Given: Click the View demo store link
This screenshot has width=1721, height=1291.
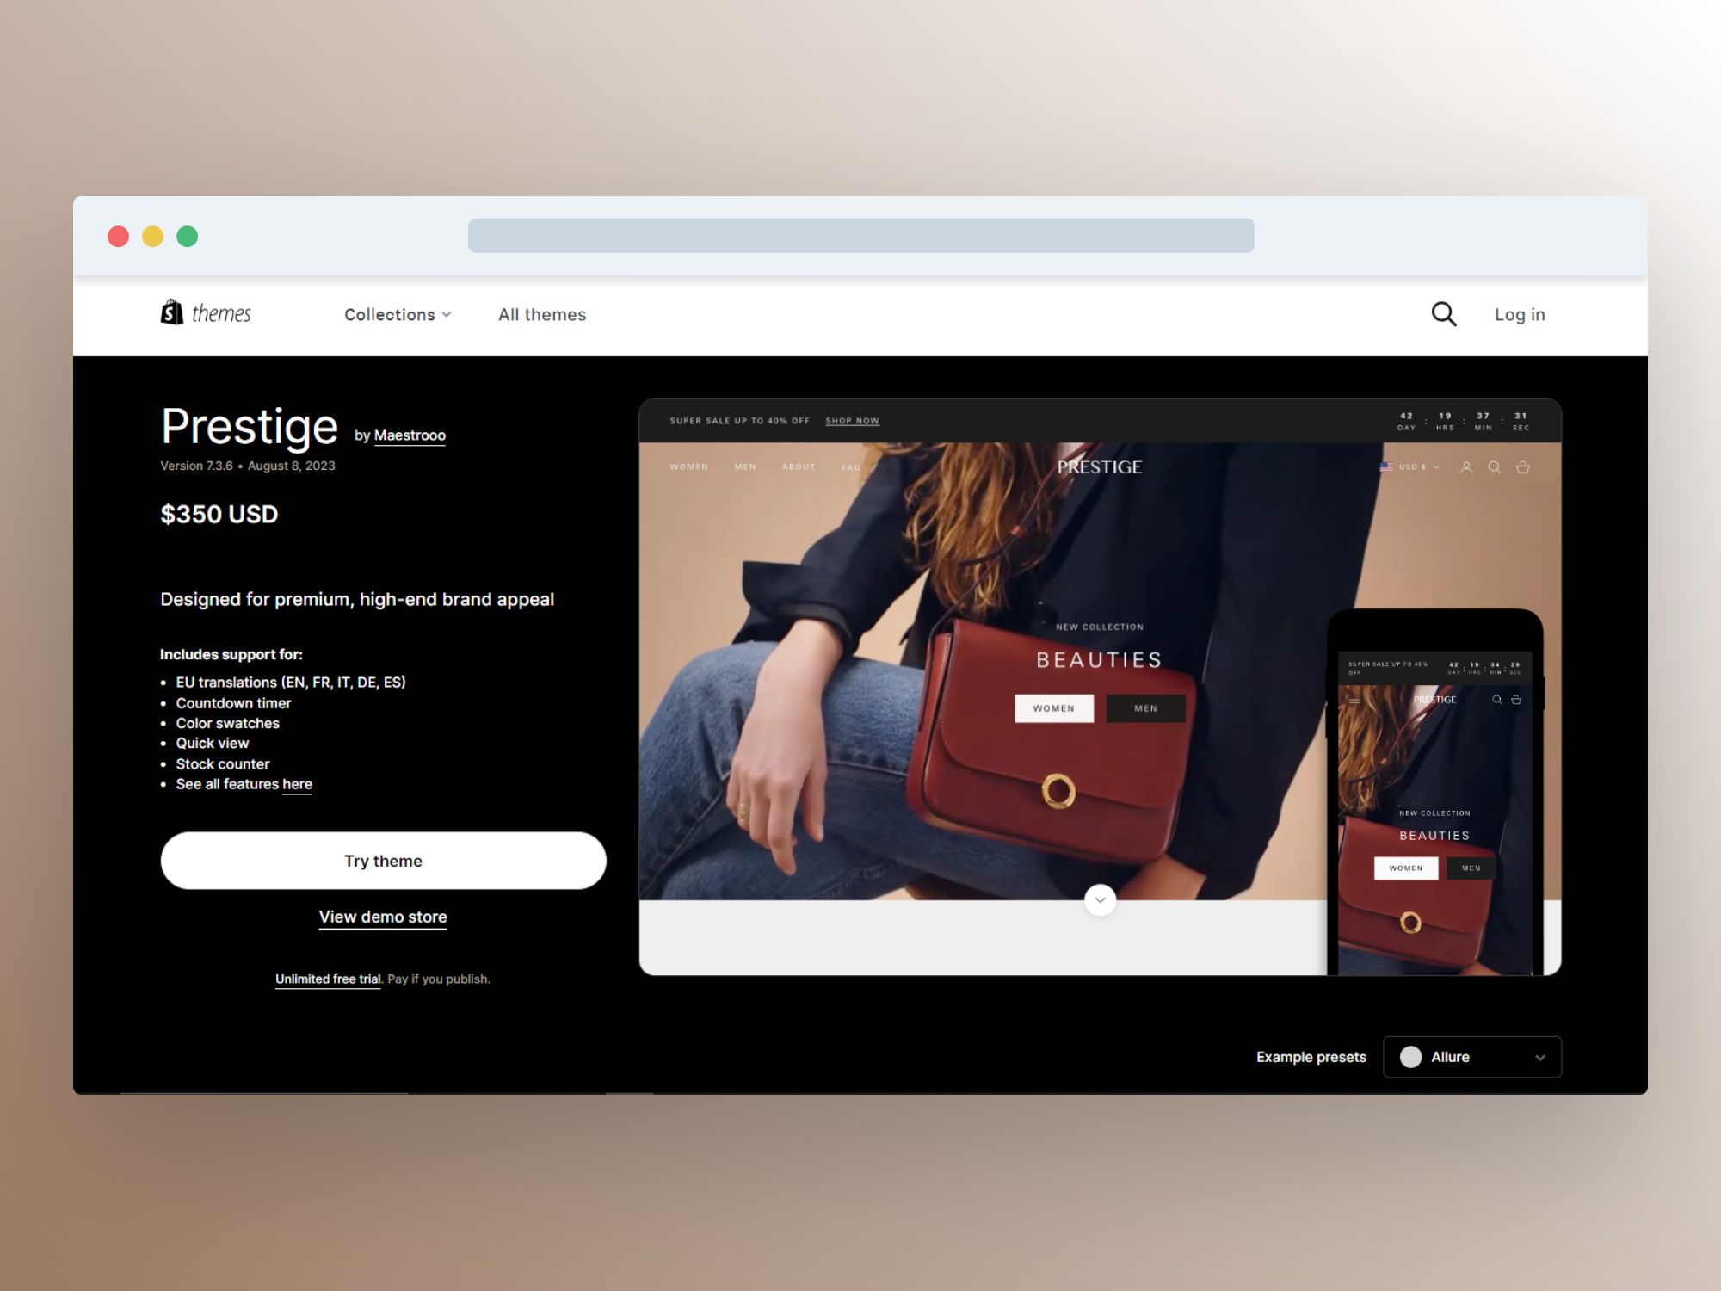Looking at the screenshot, I should 382,914.
